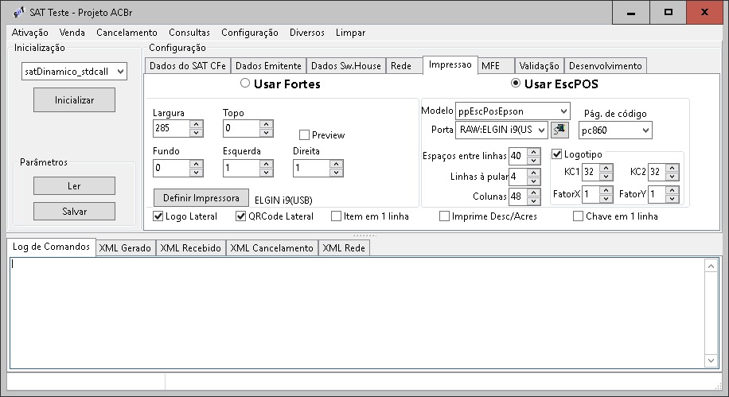Open the satDinamico_stdcall dropdown
The image size is (729, 397).
coord(120,72)
